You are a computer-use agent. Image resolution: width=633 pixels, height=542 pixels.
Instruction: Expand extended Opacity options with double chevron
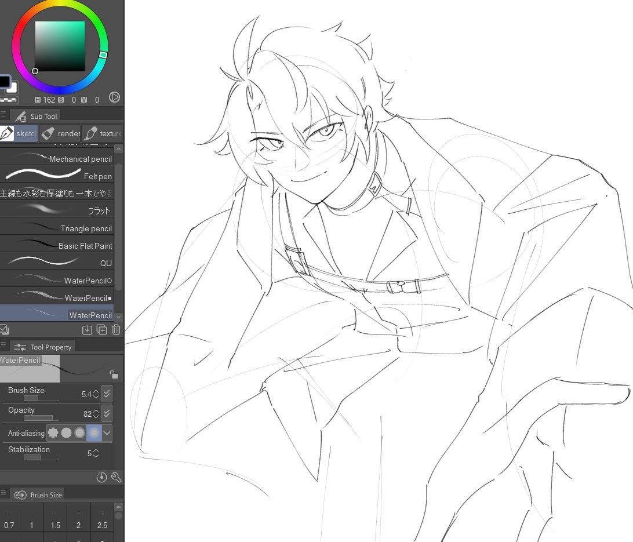click(106, 413)
